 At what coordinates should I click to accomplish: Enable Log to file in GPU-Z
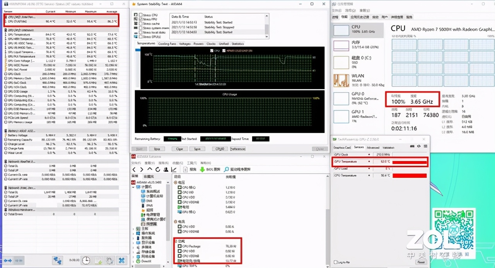pos(335,262)
